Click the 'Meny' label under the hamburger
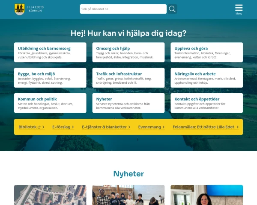Viewport: 257px width, 205px height. 239,14
